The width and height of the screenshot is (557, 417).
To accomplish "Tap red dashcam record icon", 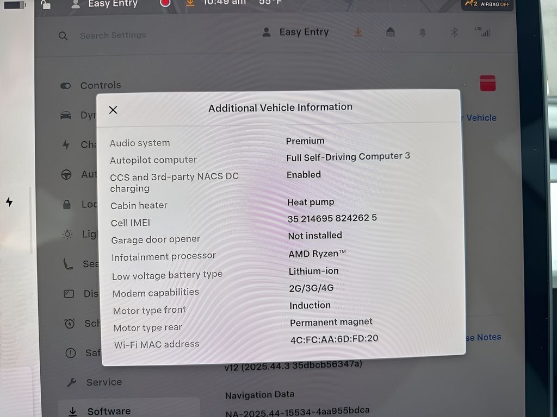I will click(165, 3).
